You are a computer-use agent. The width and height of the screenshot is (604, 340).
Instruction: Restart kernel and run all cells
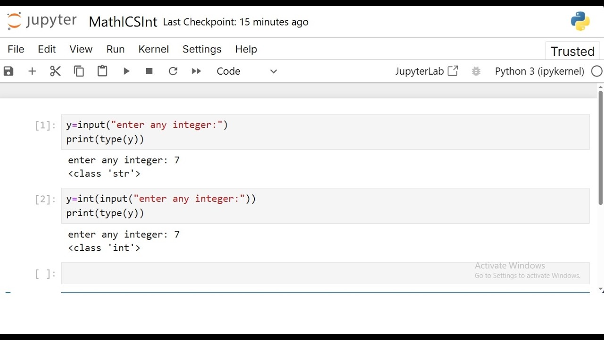click(197, 71)
